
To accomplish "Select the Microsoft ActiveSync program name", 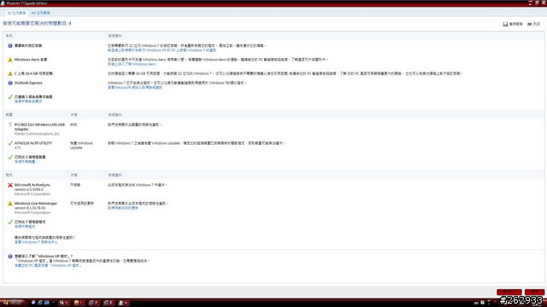I will [x=32, y=185].
